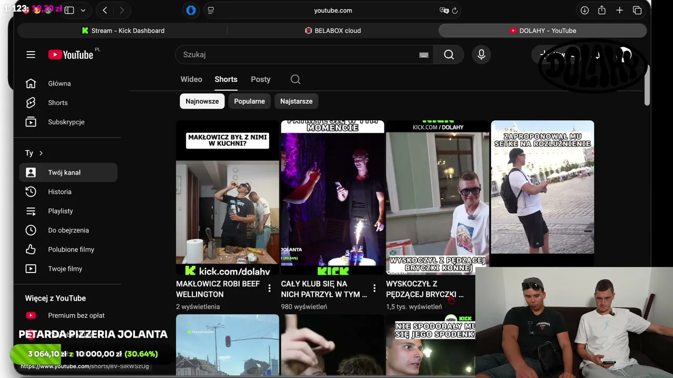Open the 'WYSKOCZYŁ Z PĘDZĄCEJ BRYCZKI' title link
Screen dimensions: 673x378
coord(425,289)
